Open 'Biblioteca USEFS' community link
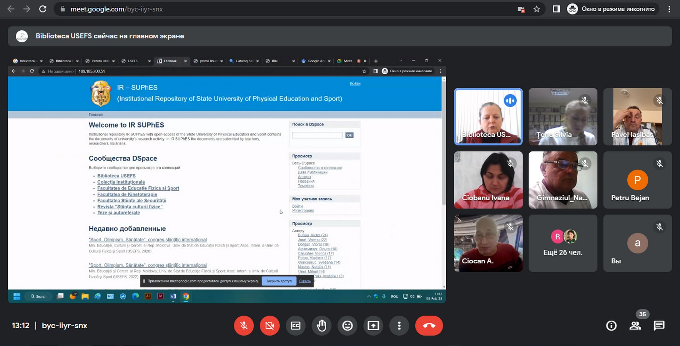This screenshot has width=680, height=346. (x=116, y=176)
